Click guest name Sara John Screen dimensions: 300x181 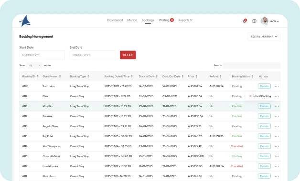[48, 86]
